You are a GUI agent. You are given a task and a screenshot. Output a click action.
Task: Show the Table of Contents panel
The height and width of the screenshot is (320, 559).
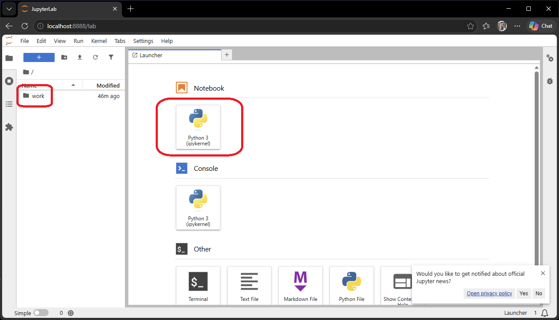point(9,104)
